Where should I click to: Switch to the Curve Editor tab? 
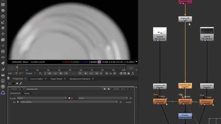37,79
